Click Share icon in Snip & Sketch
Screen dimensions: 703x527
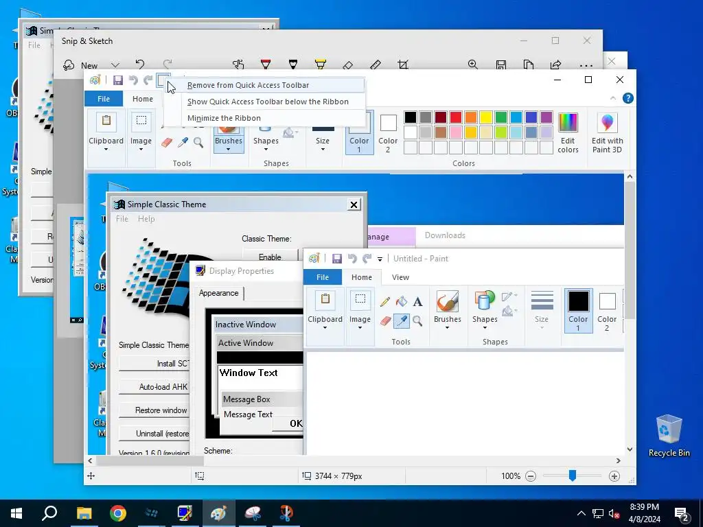pos(556,65)
